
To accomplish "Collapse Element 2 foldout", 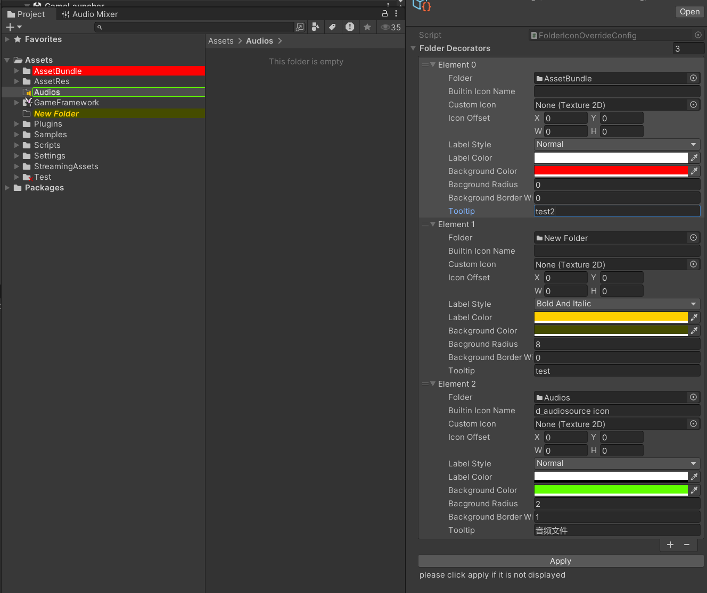I will click(433, 383).
